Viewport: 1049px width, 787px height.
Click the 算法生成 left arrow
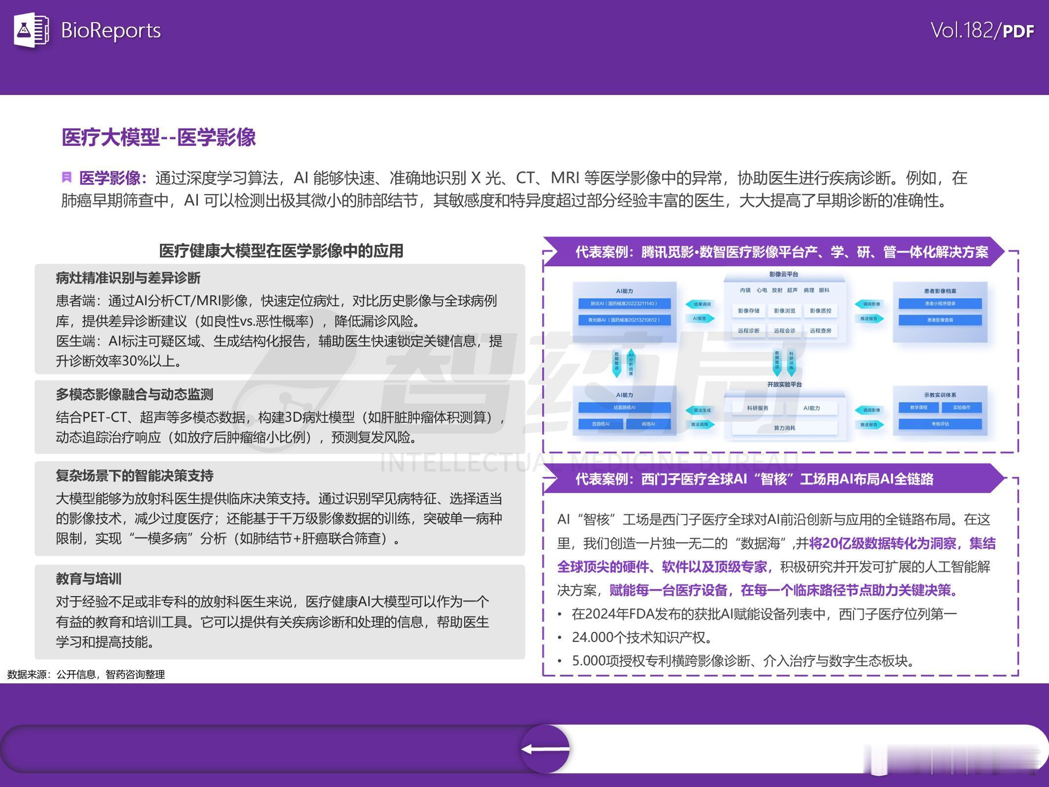[700, 410]
